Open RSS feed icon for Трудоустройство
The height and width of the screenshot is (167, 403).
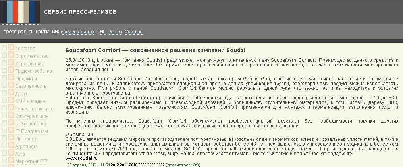[x=11, y=70]
